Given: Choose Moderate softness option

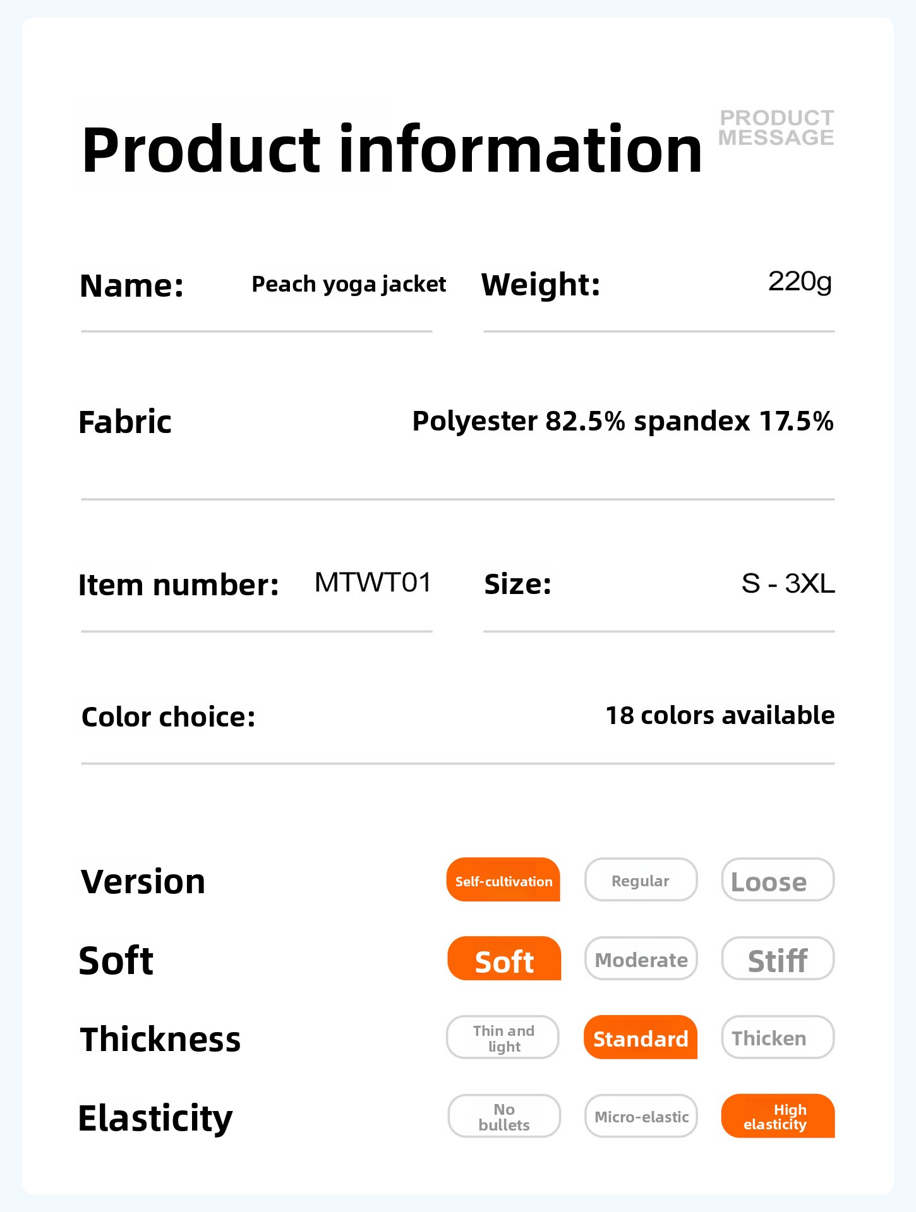Looking at the screenshot, I should (x=641, y=959).
